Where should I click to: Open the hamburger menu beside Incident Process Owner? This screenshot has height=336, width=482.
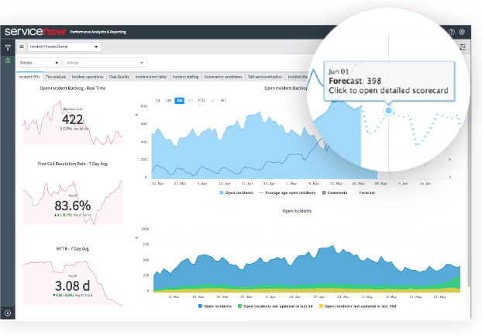click(x=21, y=47)
